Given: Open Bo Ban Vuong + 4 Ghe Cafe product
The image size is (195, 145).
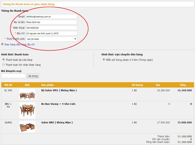Looking at the screenshot, I should (58, 104).
